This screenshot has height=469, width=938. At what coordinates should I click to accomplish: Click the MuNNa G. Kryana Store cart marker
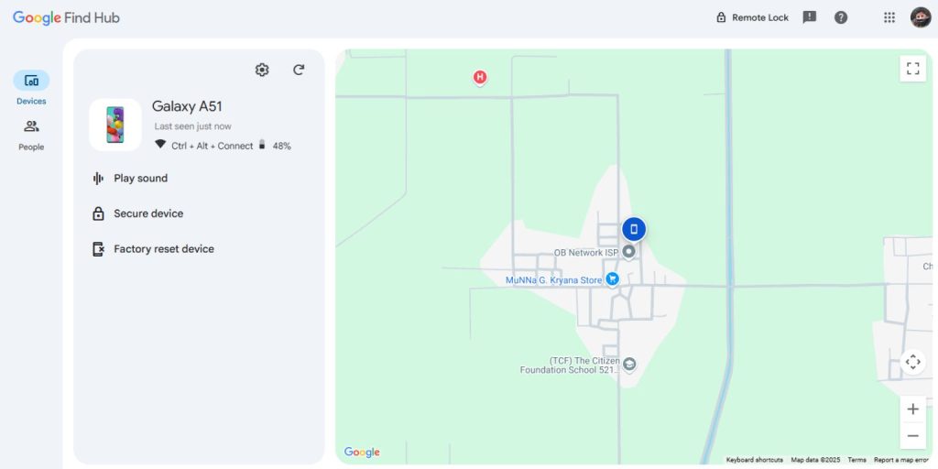tap(611, 278)
